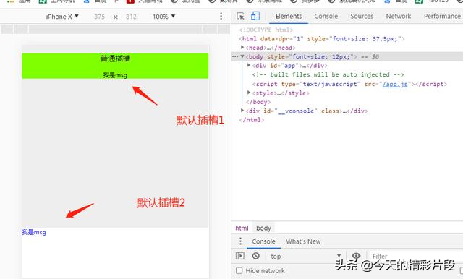463x279 pixels.
Task: Switch to the Sources tab
Action: [362, 16]
